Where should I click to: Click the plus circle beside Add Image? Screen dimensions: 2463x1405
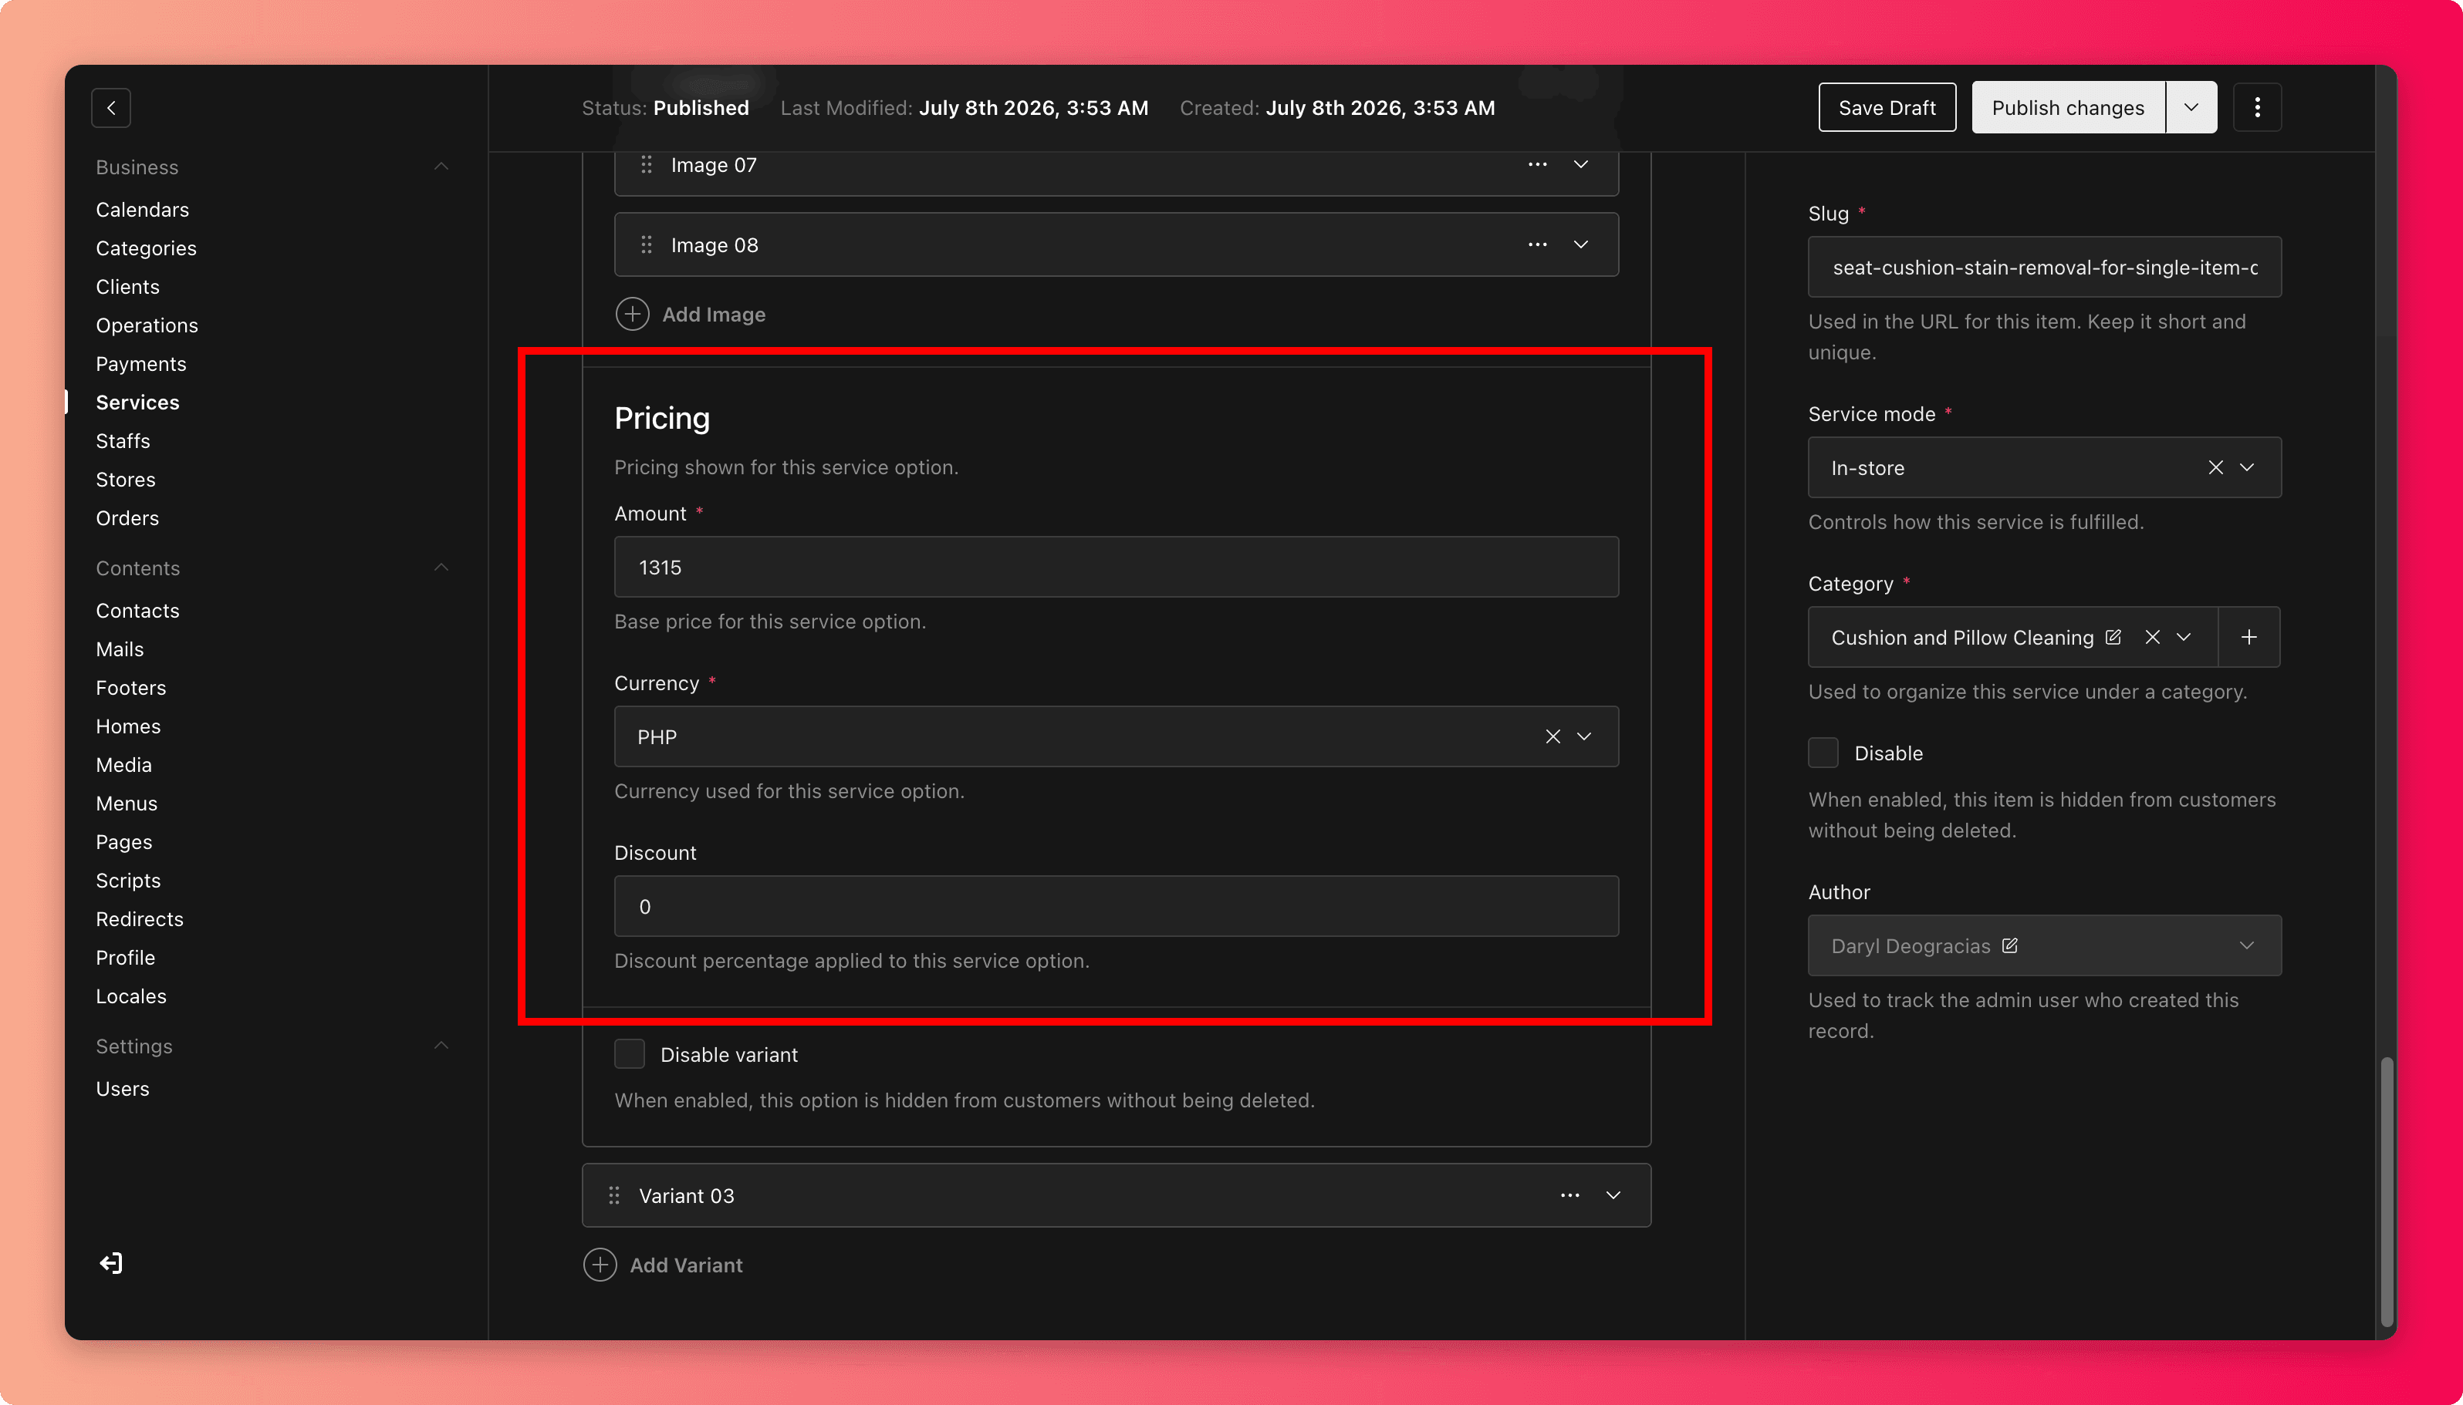click(633, 315)
